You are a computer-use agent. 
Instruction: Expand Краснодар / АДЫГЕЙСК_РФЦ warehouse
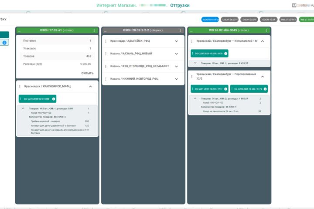(177, 41)
